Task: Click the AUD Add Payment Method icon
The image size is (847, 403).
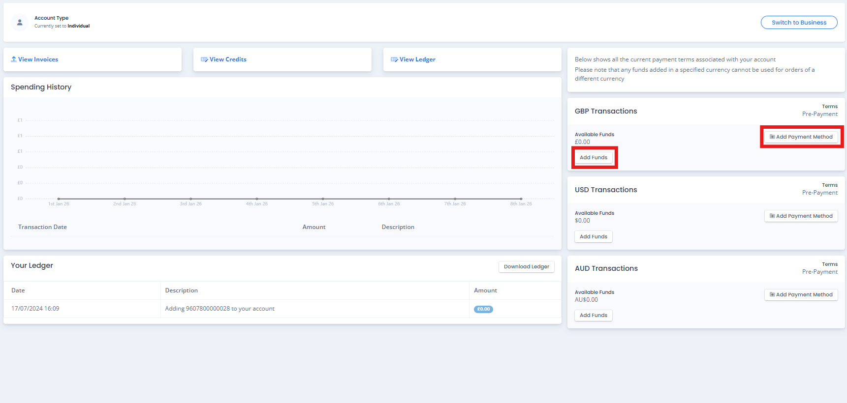Action: pyautogui.click(x=772, y=295)
